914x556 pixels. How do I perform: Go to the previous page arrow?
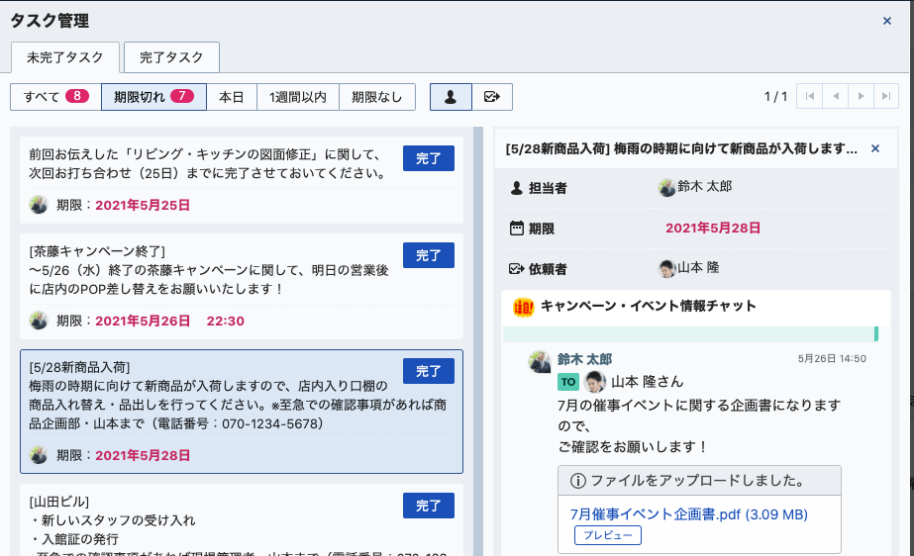(836, 96)
